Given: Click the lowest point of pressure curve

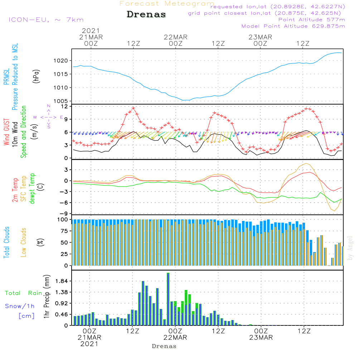Looking at the screenshot, I should tap(183, 100).
